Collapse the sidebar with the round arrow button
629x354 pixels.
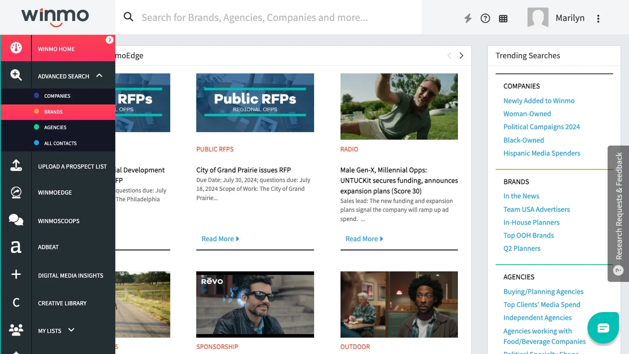[x=109, y=40]
